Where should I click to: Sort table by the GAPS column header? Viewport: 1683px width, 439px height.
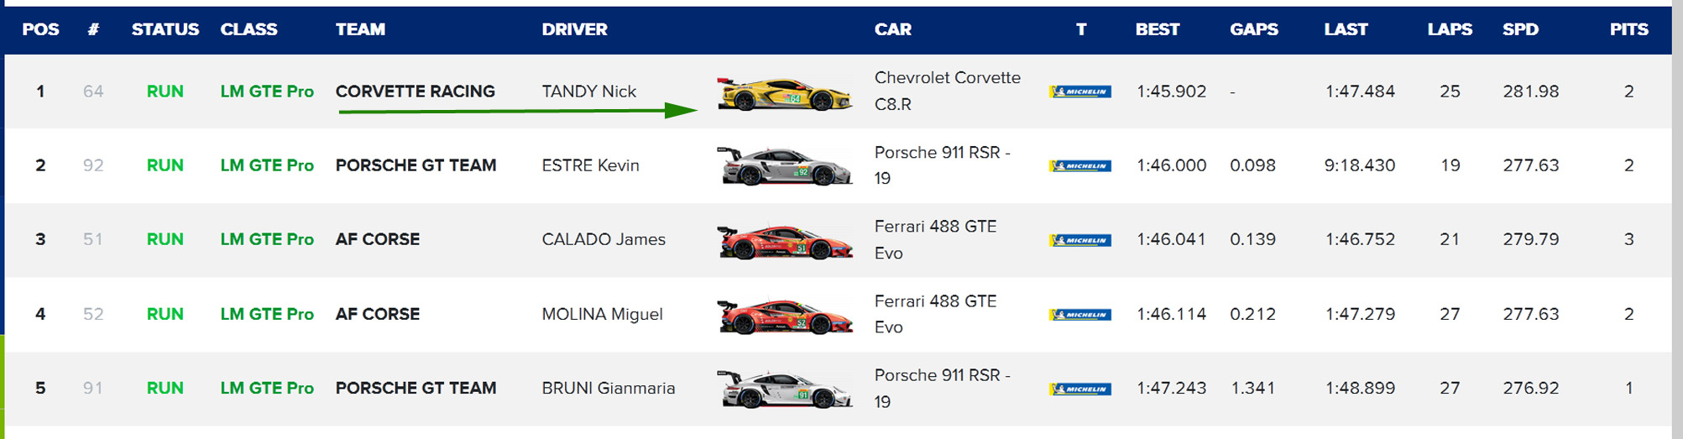coord(1254,29)
